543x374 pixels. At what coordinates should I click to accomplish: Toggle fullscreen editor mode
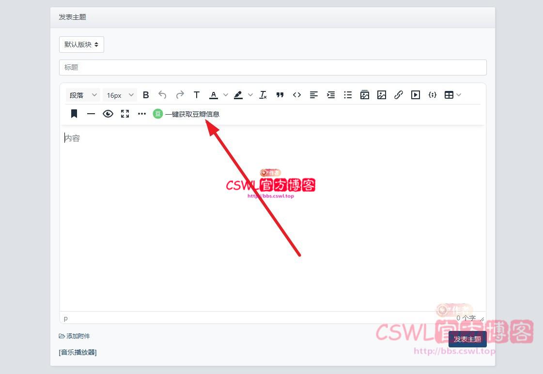[125, 114]
